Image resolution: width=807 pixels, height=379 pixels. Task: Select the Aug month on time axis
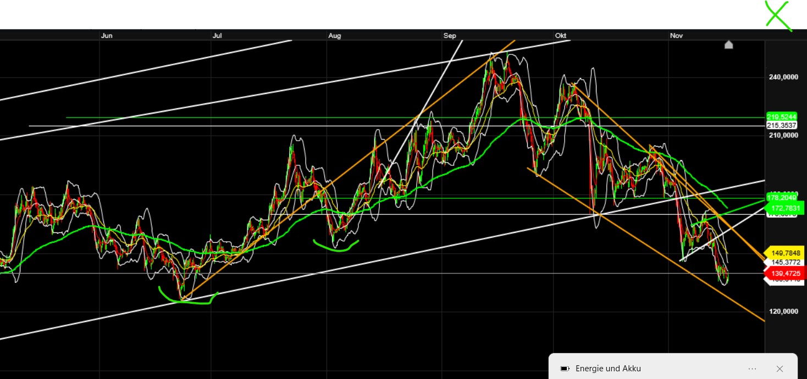click(334, 36)
